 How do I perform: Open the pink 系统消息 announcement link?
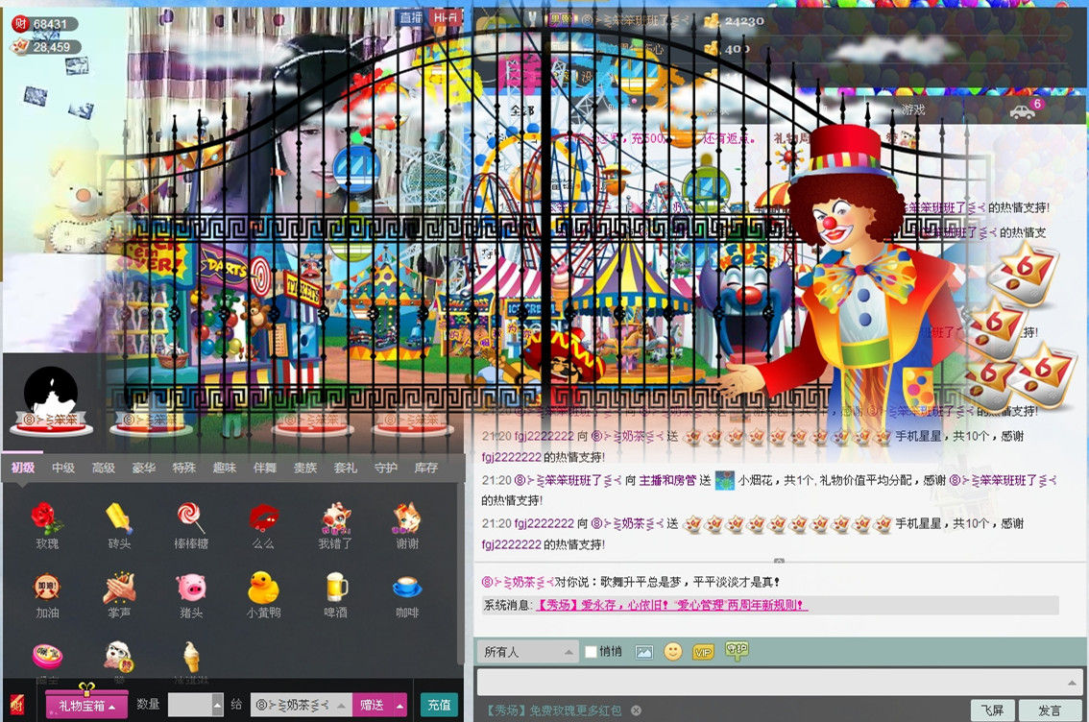click(670, 605)
